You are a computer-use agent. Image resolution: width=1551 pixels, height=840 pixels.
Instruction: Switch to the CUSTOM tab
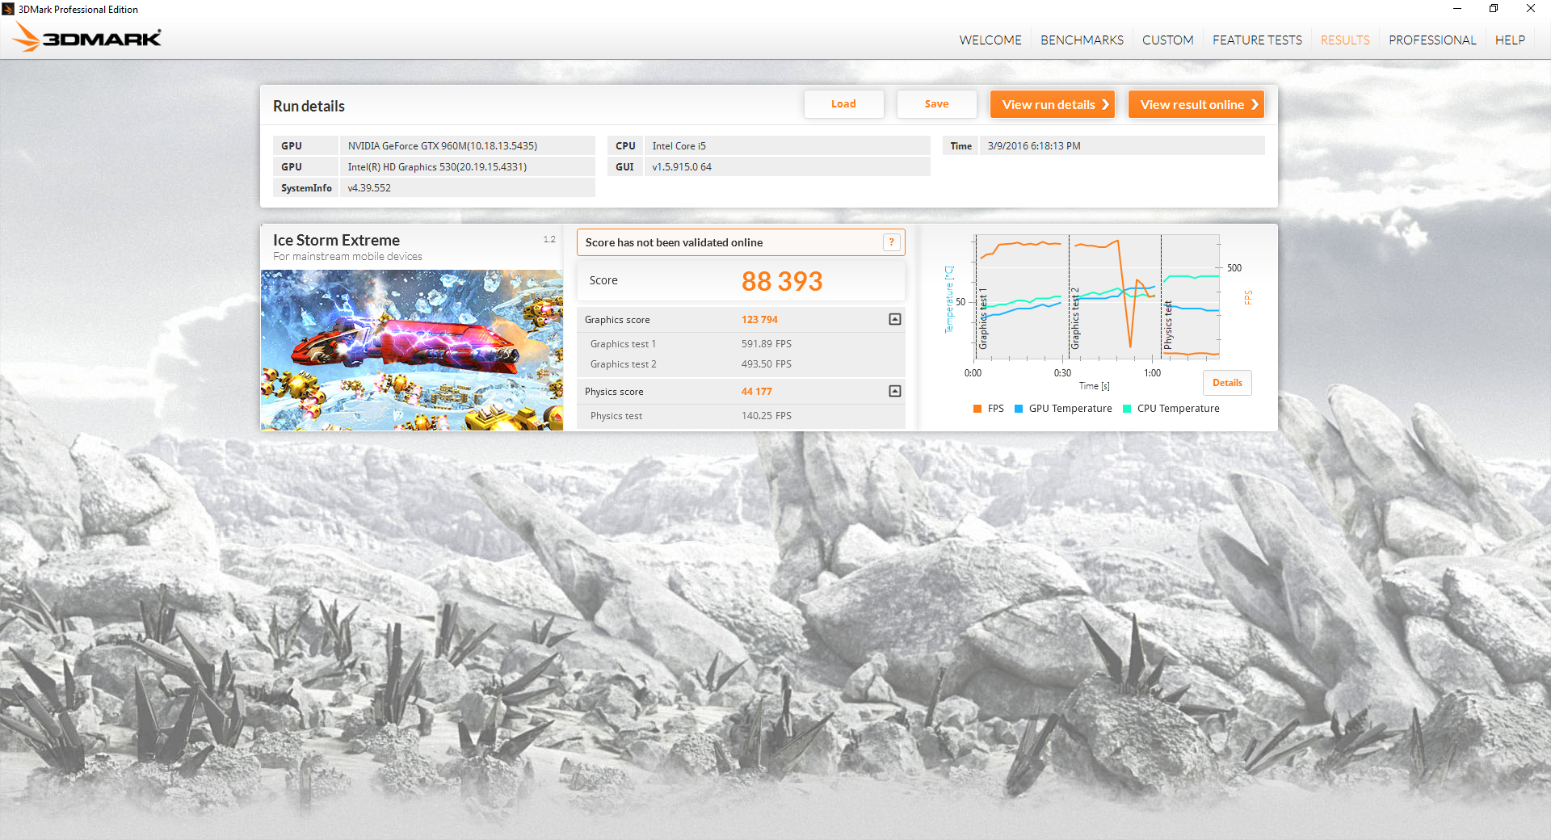1167,40
